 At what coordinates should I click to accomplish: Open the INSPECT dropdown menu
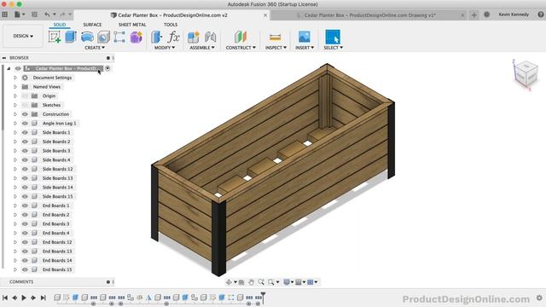[276, 48]
